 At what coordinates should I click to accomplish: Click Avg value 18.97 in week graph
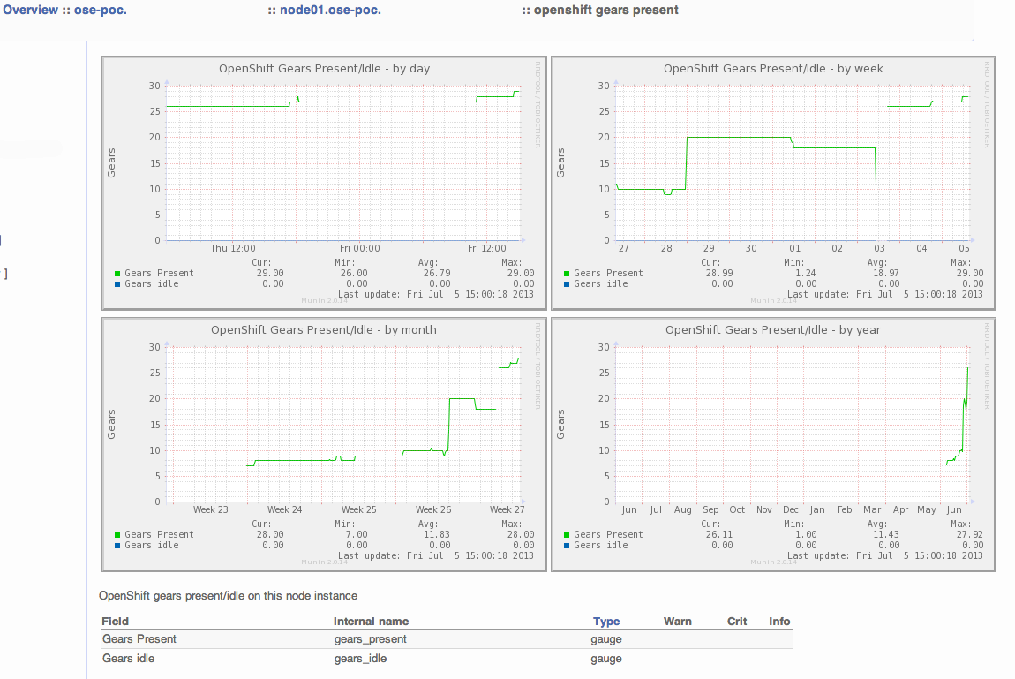click(x=886, y=274)
